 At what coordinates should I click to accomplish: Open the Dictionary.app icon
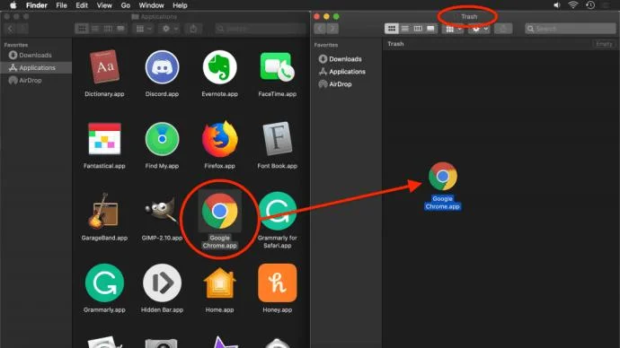(104, 67)
